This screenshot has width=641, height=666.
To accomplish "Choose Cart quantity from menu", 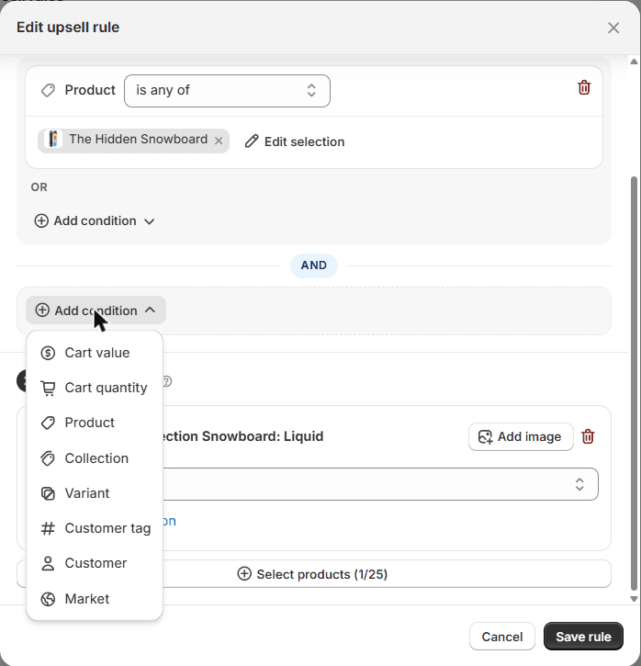I will pyautogui.click(x=95, y=388).
